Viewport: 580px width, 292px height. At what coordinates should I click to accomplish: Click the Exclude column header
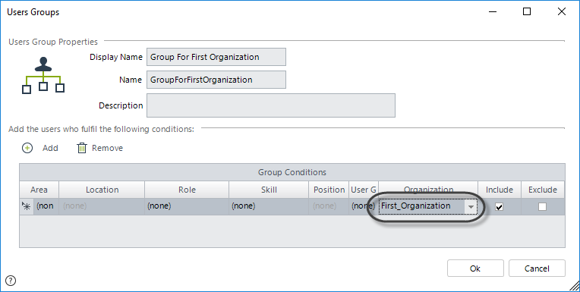click(543, 190)
